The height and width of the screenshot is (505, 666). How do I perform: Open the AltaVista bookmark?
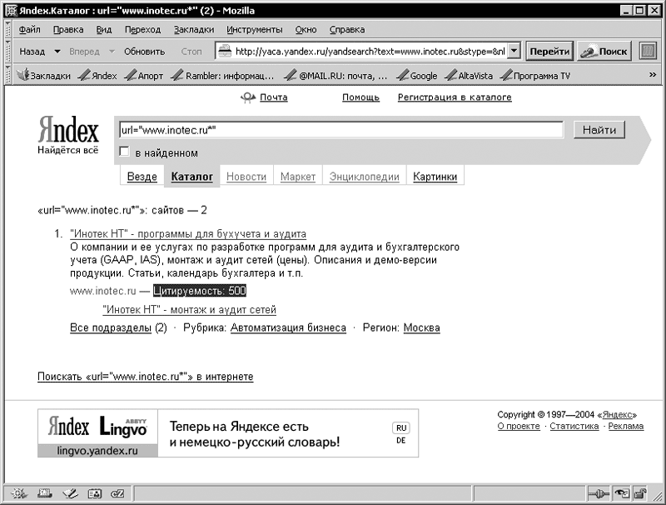(x=469, y=76)
